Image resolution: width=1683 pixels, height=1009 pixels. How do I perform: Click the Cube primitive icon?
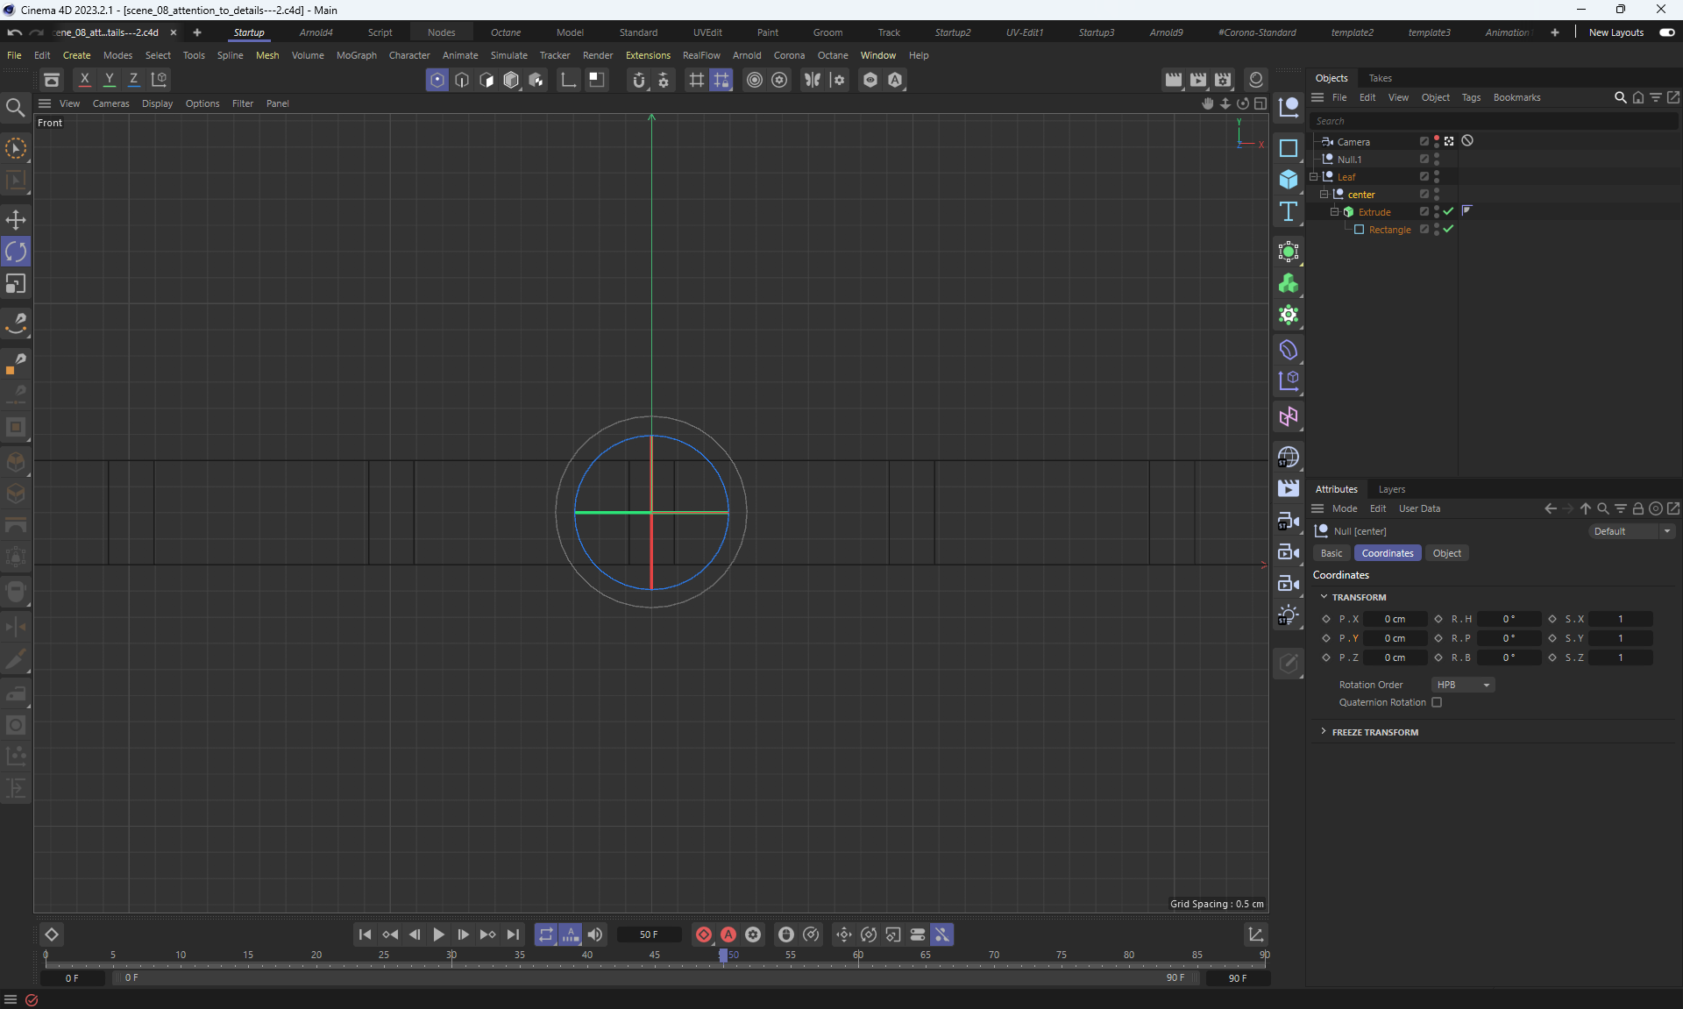tap(1288, 180)
